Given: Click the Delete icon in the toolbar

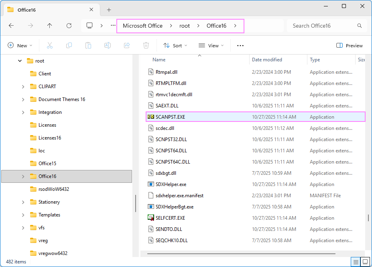Looking at the screenshot, I should (146, 45).
